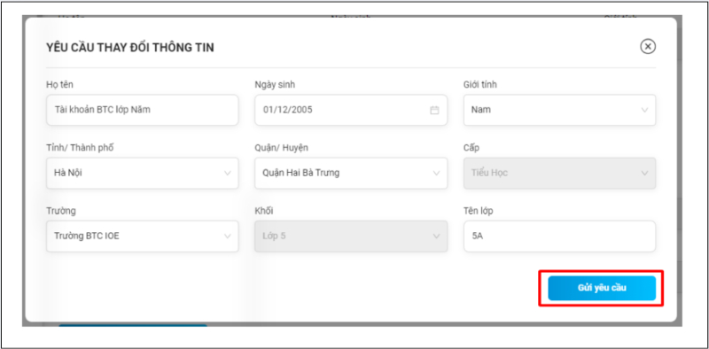This screenshot has width=709, height=349.
Task: Click the Trường label
Action: (61, 211)
